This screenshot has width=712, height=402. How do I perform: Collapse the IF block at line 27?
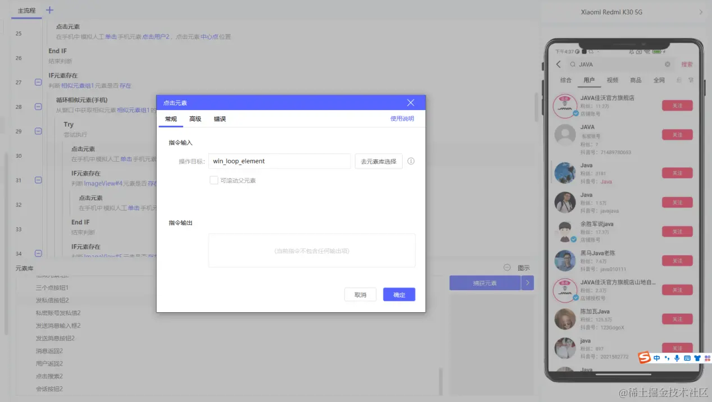click(x=38, y=83)
